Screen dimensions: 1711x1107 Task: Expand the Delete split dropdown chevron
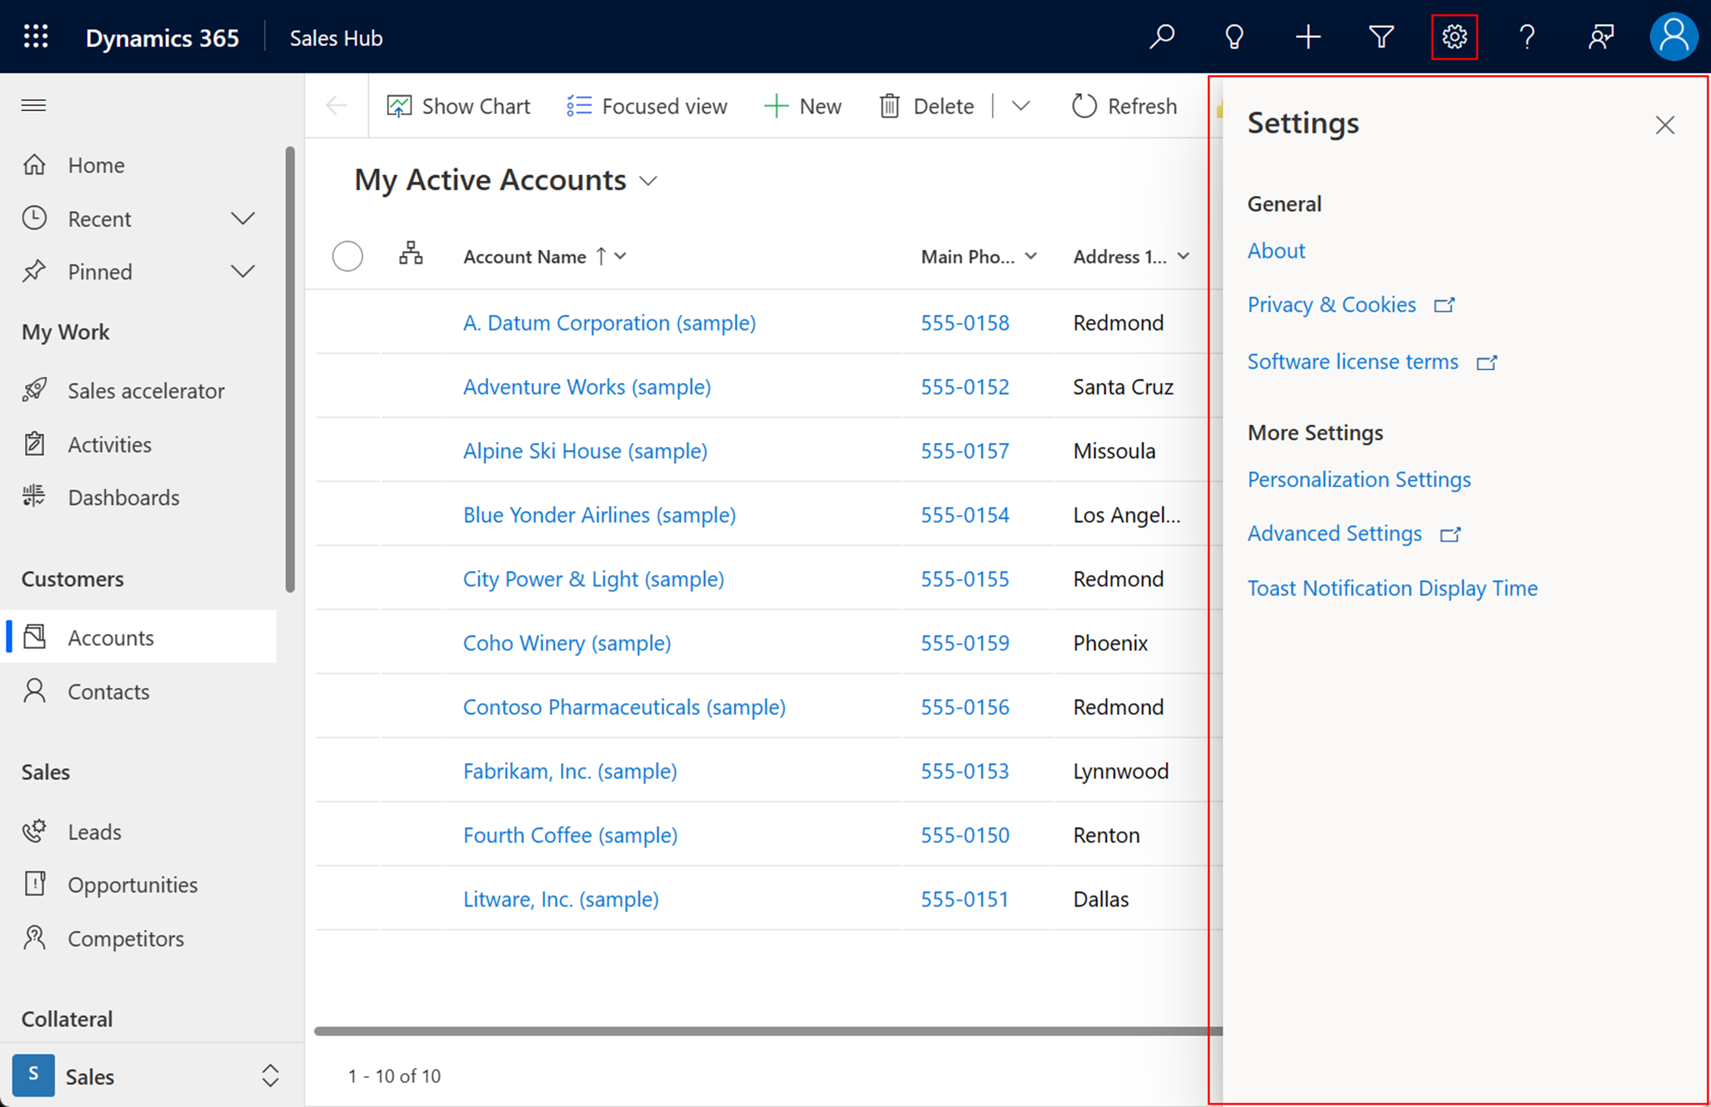tap(1021, 107)
